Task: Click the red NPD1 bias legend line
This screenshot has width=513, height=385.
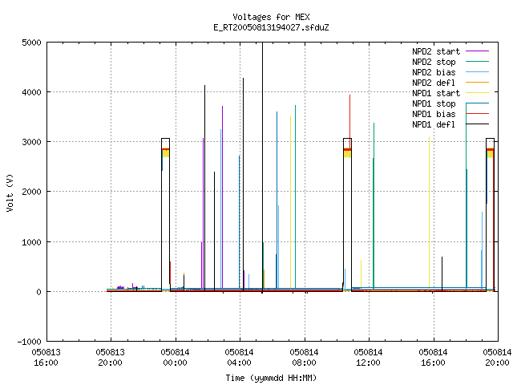Action: click(x=478, y=114)
